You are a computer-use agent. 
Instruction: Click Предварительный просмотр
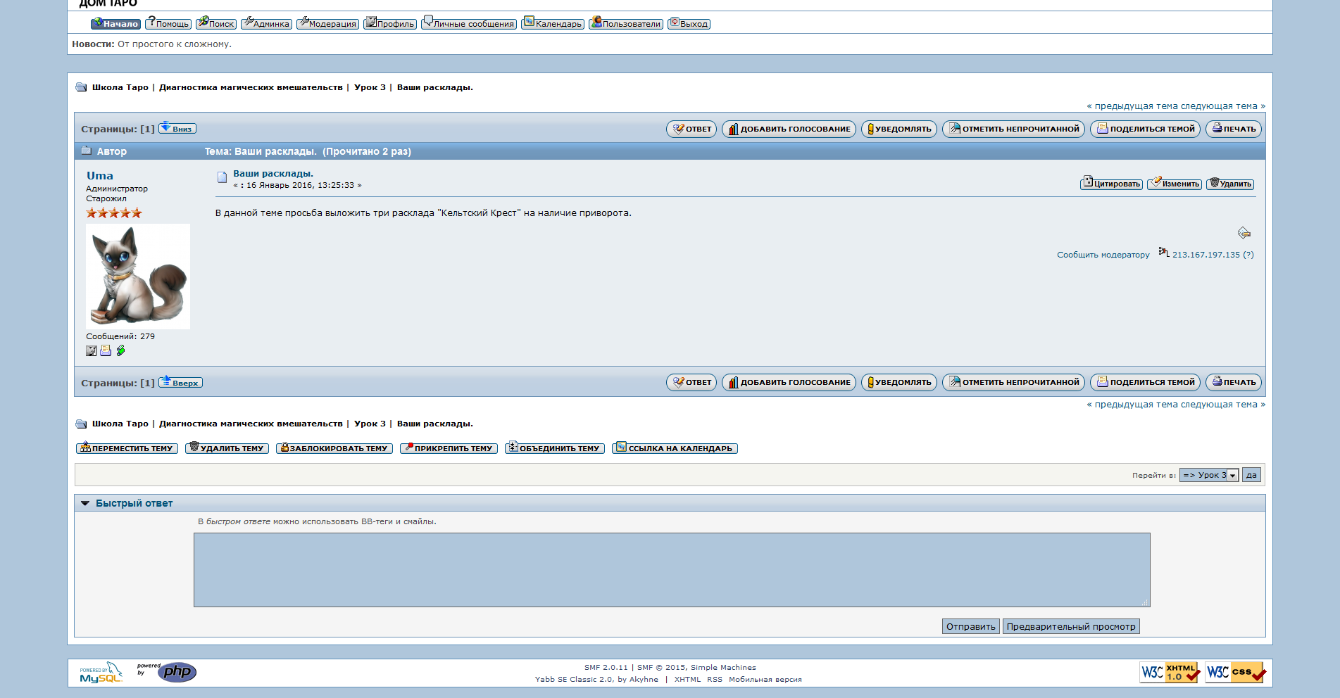[1071, 626]
